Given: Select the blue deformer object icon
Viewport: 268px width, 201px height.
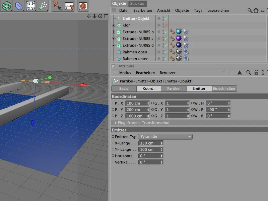Looking at the screenshot, I should (18, 6).
